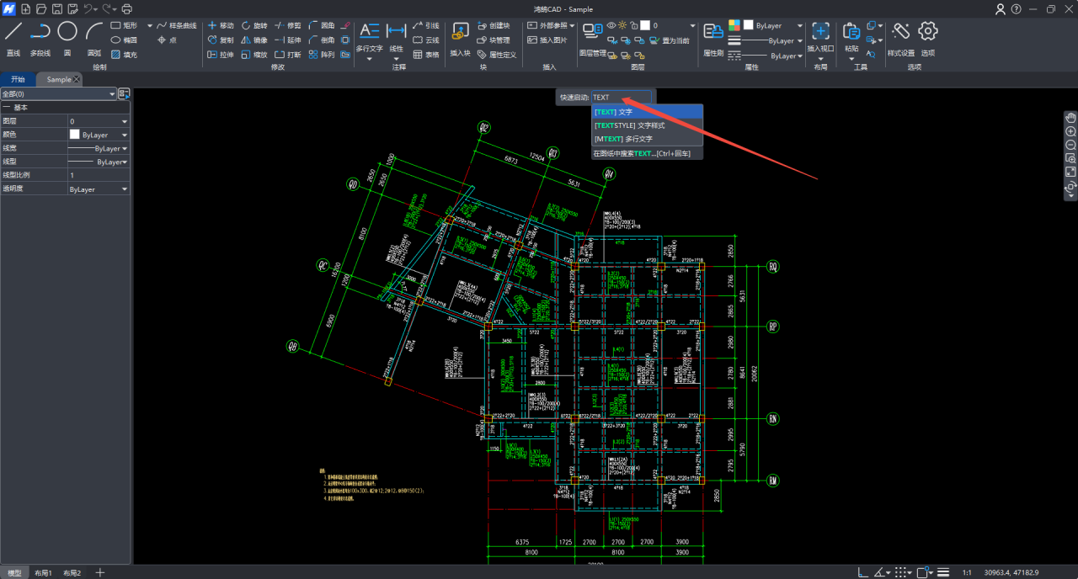Open the 全部(0) selection dropdown

(x=58, y=94)
